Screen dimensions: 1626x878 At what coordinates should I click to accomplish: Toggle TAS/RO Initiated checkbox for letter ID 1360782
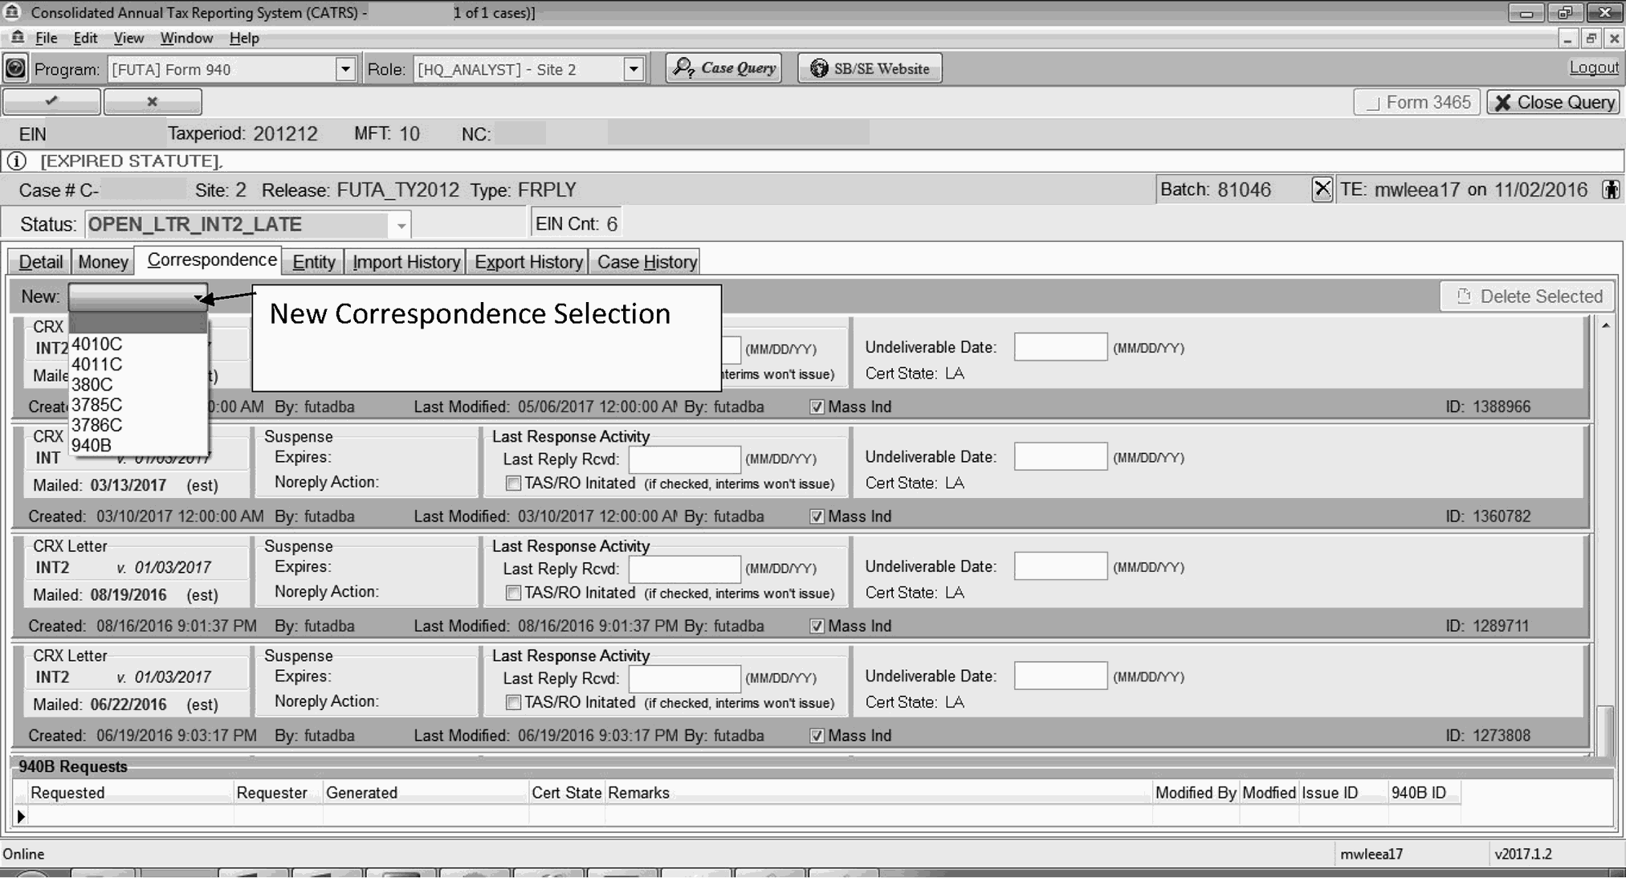[x=513, y=484]
